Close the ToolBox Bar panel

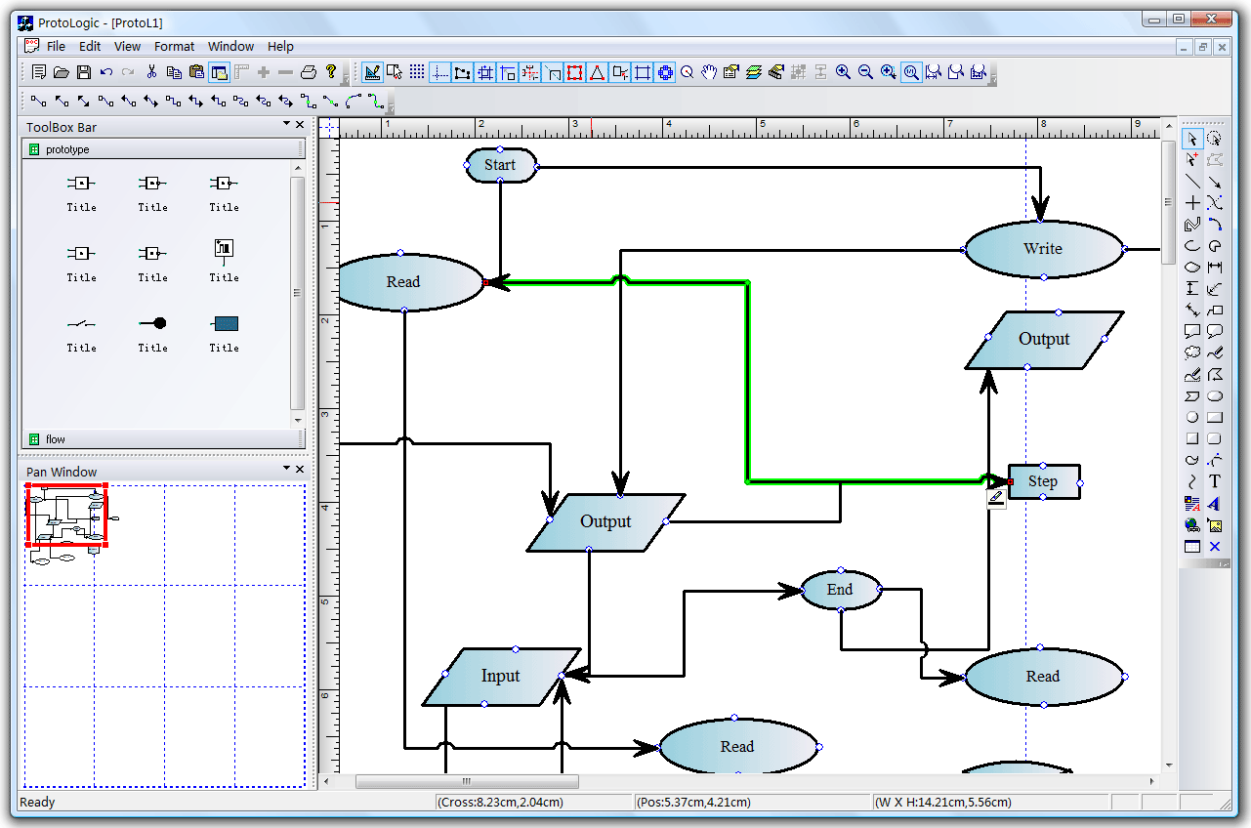click(x=300, y=124)
